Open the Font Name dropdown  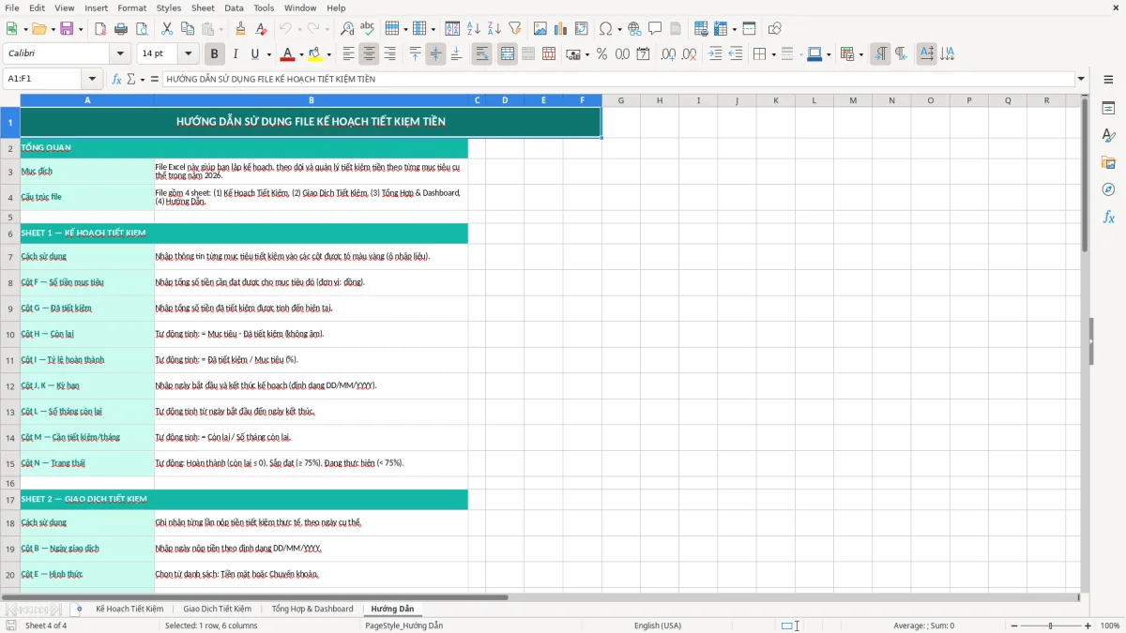pos(119,54)
